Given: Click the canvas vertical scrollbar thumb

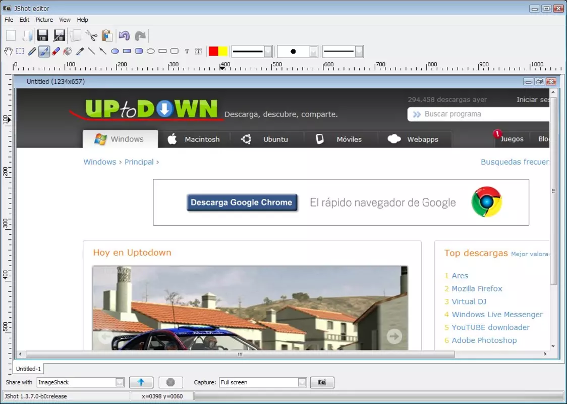Looking at the screenshot, I should coord(553,191).
